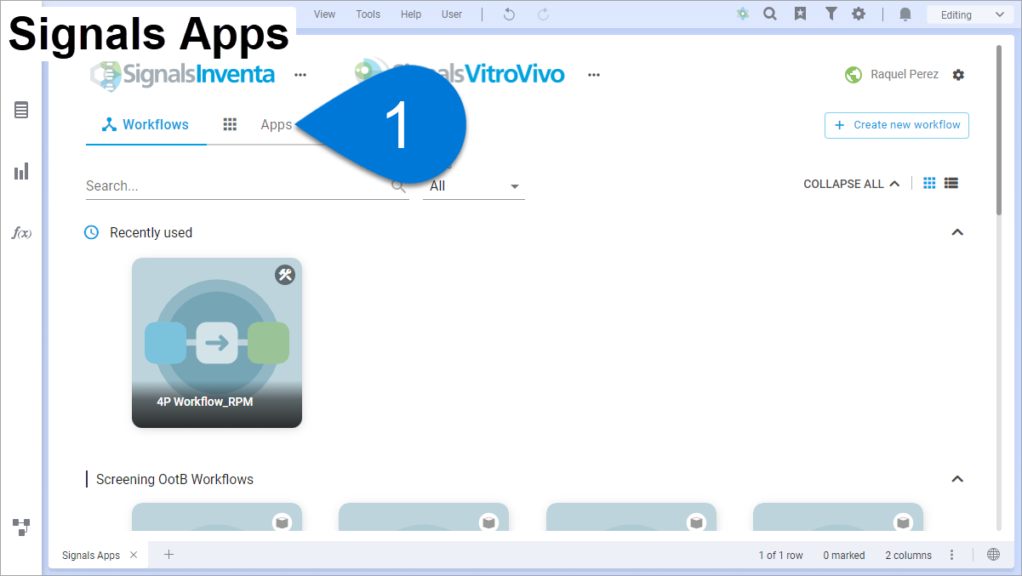This screenshot has height=576, width=1022.
Task: Open the Filters funnel icon
Action: tap(831, 14)
